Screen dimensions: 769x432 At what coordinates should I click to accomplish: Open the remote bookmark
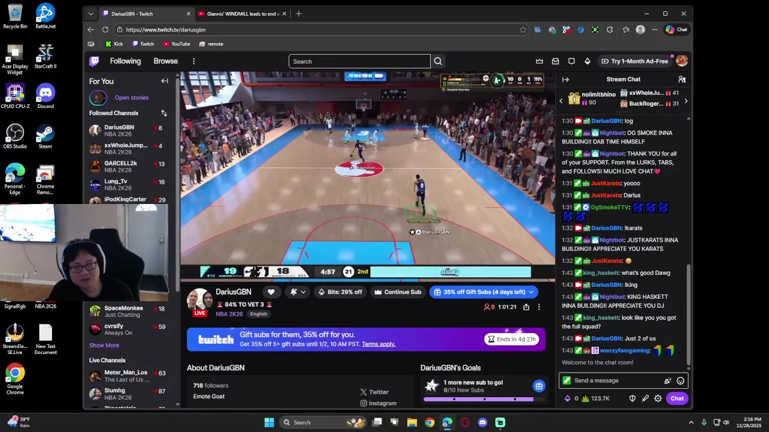[x=211, y=44]
